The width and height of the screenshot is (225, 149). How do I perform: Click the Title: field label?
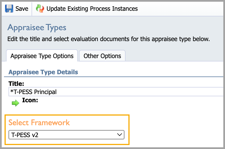coord(16,84)
